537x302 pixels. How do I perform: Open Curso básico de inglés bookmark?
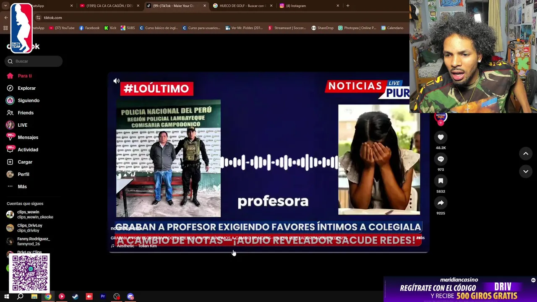(159, 28)
